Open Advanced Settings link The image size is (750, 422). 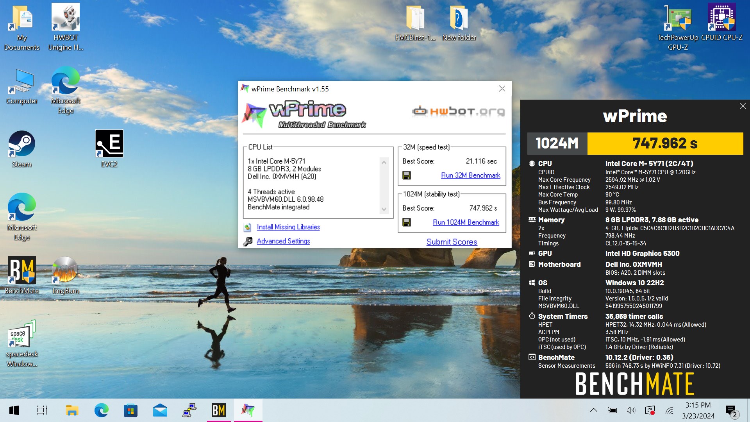[284, 241]
